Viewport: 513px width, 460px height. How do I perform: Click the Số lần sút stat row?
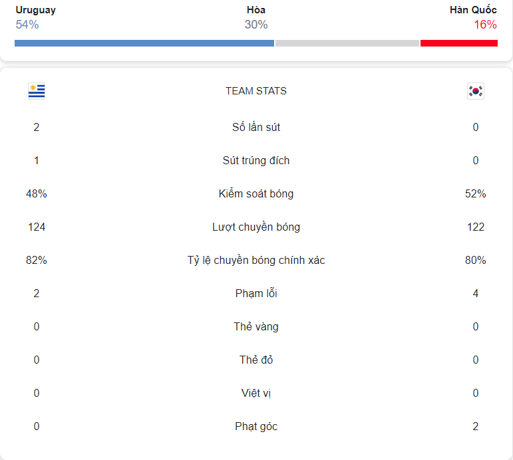tap(256, 127)
